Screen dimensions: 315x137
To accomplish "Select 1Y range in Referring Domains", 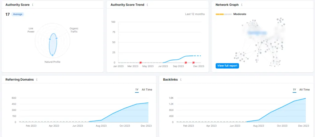I will click(137, 90).
